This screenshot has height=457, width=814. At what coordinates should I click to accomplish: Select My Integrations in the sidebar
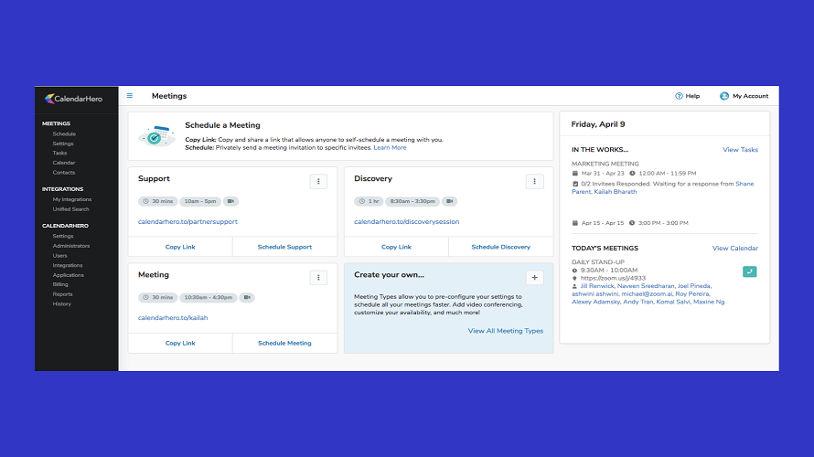coord(72,199)
